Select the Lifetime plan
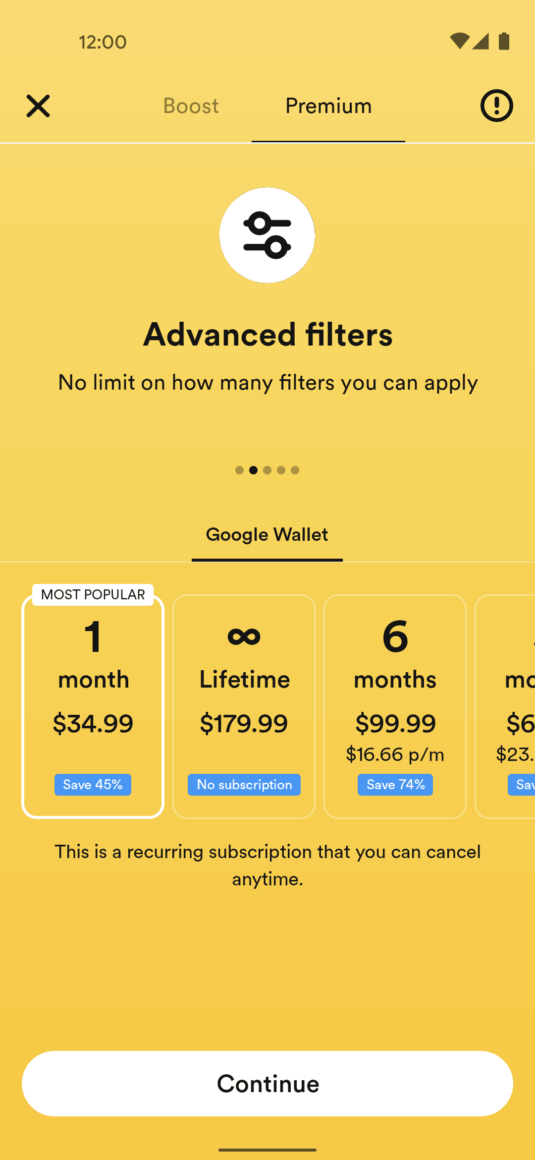 coord(244,704)
